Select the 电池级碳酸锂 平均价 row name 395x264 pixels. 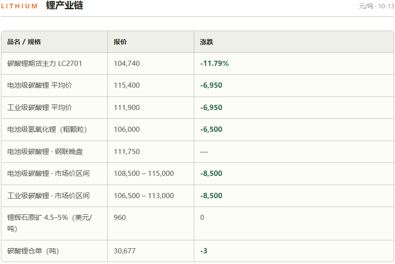(x=39, y=85)
